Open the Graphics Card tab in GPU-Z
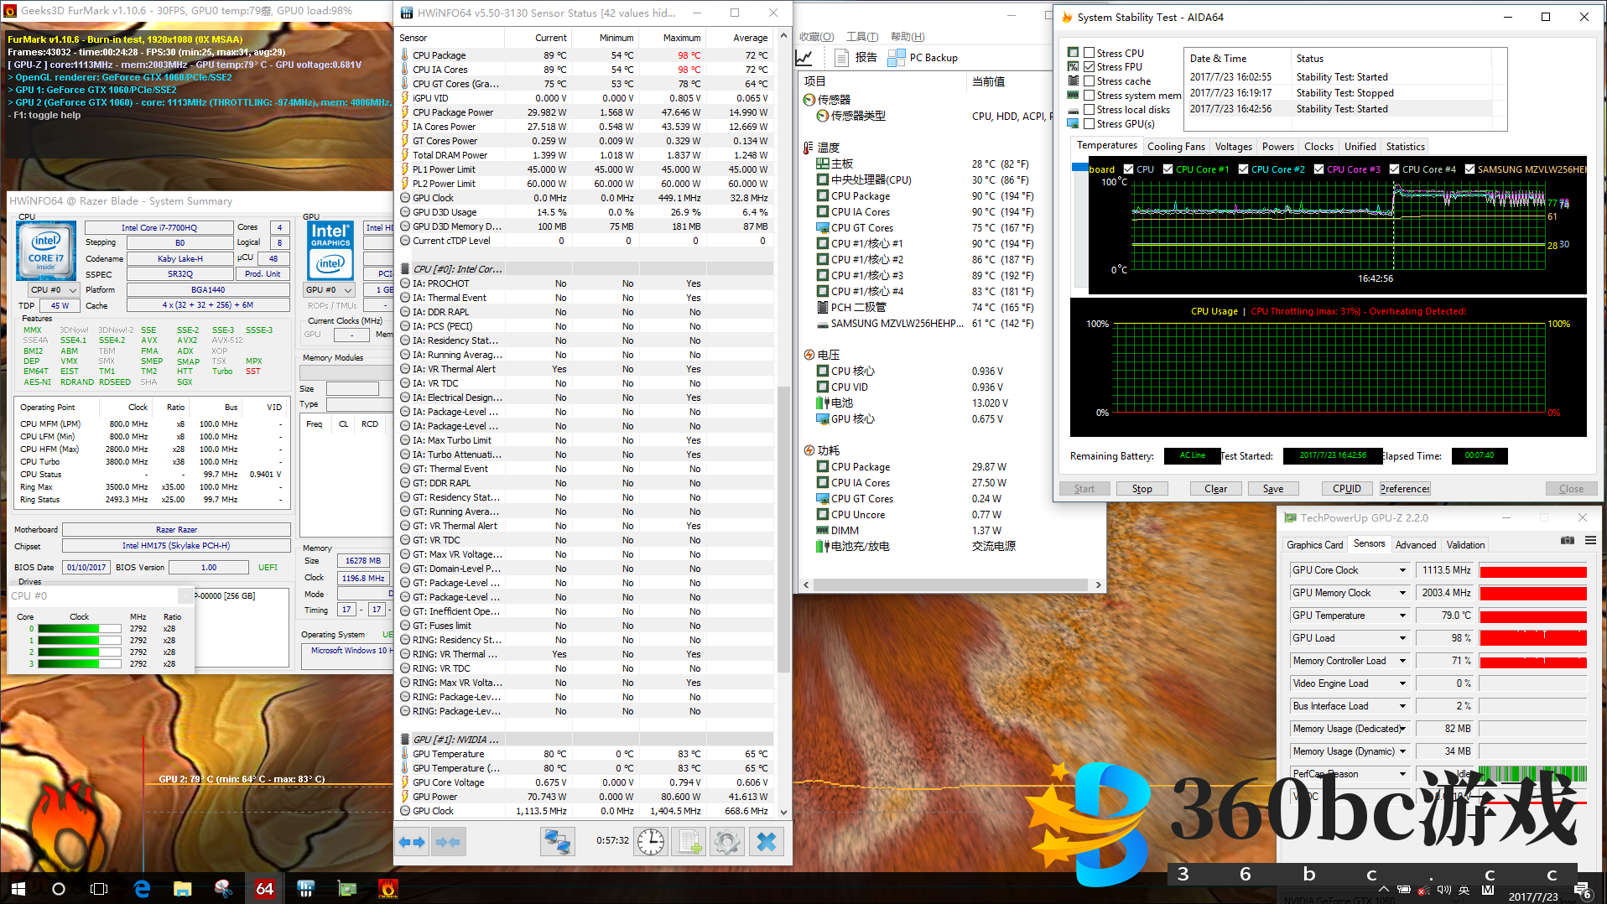 coord(1314,545)
